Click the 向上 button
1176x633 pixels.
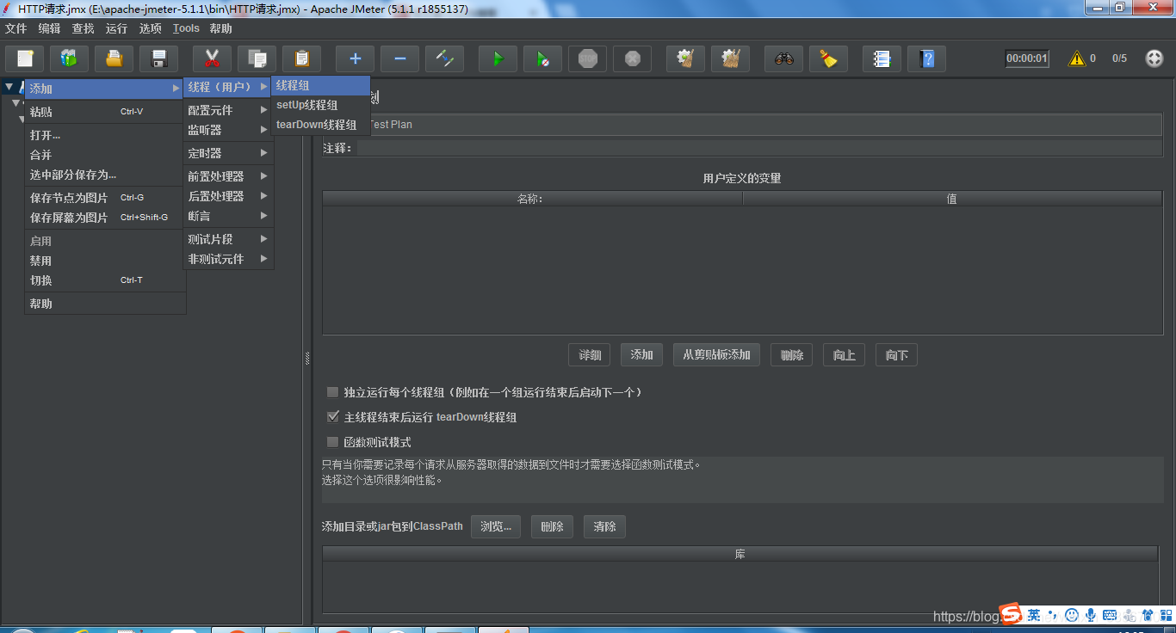(845, 355)
